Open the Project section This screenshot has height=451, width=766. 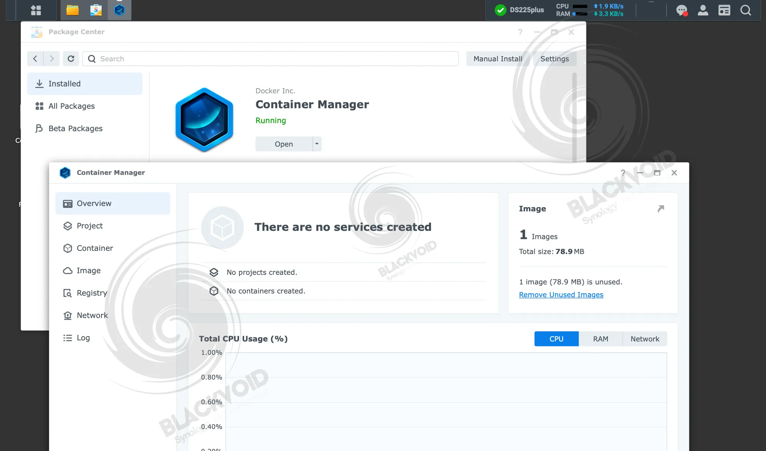point(113,226)
